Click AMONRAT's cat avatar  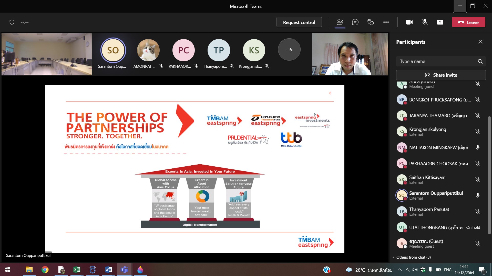(x=148, y=50)
